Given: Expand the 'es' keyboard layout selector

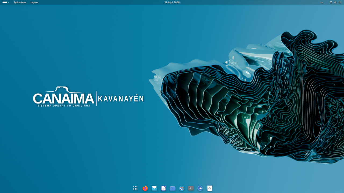Looking at the screenshot, I should (322, 2).
